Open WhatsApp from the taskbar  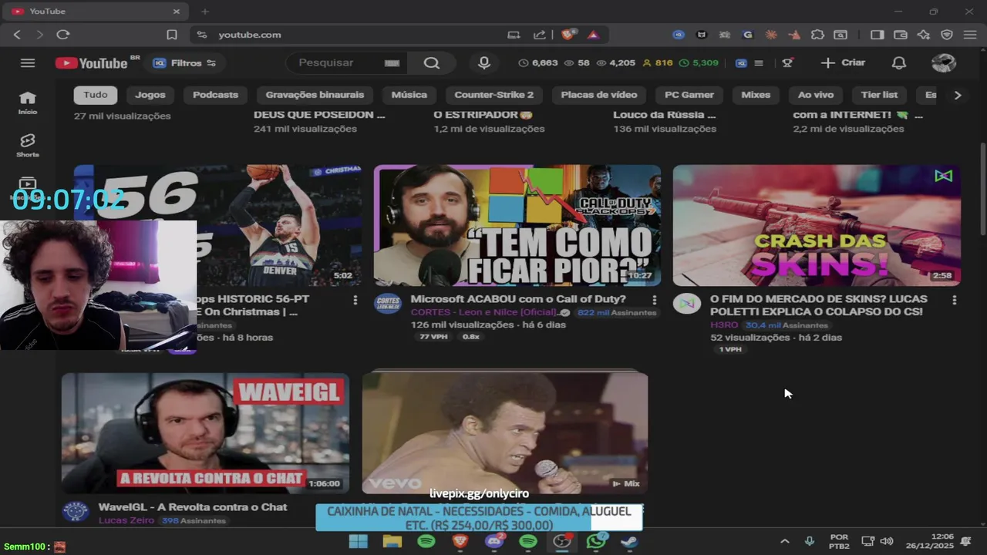pos(596,542)
